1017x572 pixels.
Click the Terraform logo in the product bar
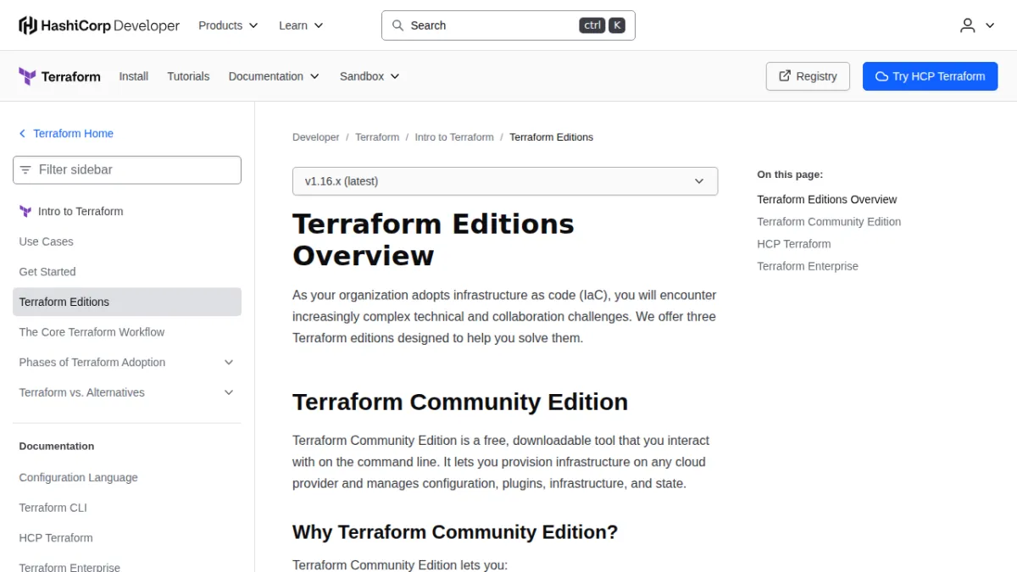point(59,76)
